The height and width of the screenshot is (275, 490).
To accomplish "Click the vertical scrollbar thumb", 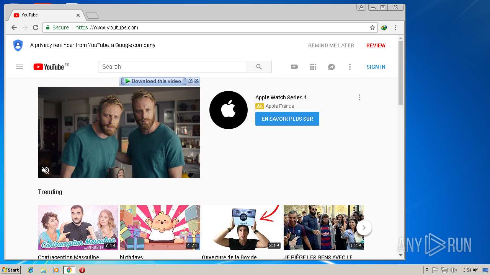I will point(401,73).
